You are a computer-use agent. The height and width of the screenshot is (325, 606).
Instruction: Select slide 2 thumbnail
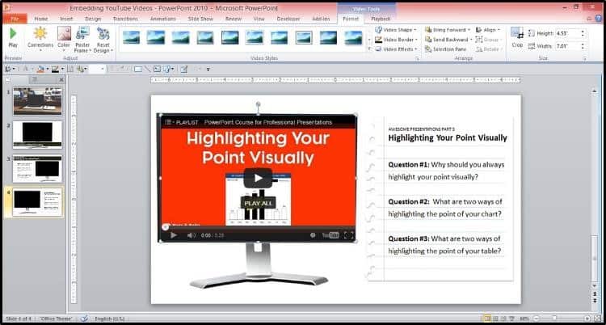37,134
